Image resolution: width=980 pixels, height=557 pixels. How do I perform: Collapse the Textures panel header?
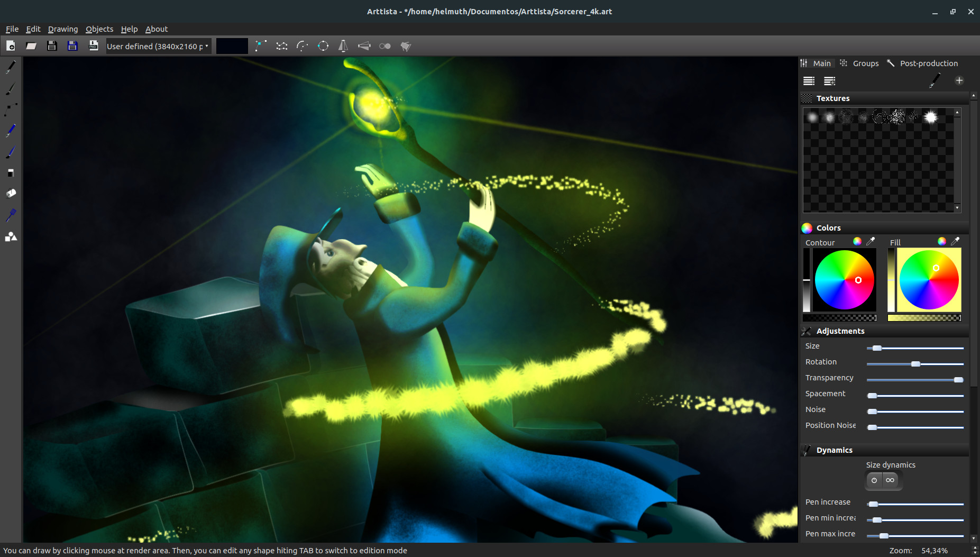tap(833, 98)
